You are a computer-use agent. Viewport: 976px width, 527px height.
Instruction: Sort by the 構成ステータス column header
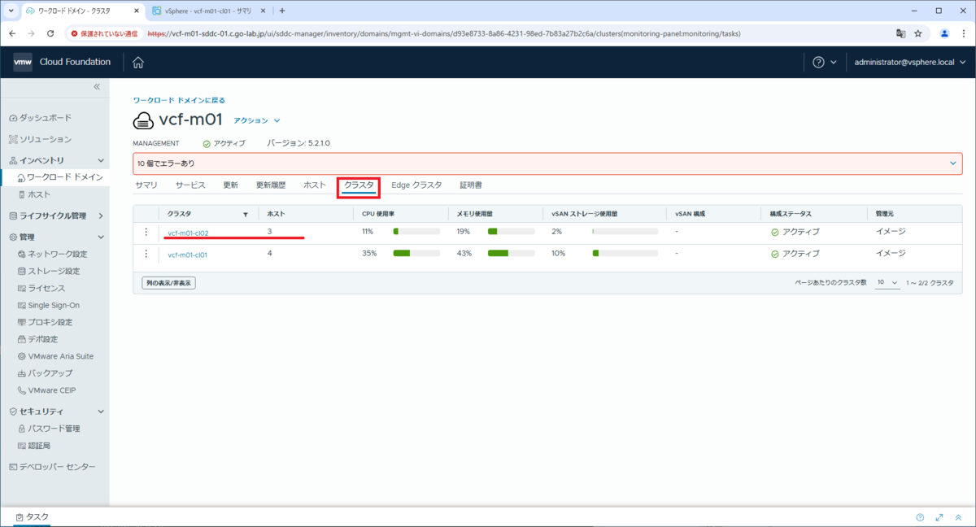pyautogui.click(x=791, y=215)
